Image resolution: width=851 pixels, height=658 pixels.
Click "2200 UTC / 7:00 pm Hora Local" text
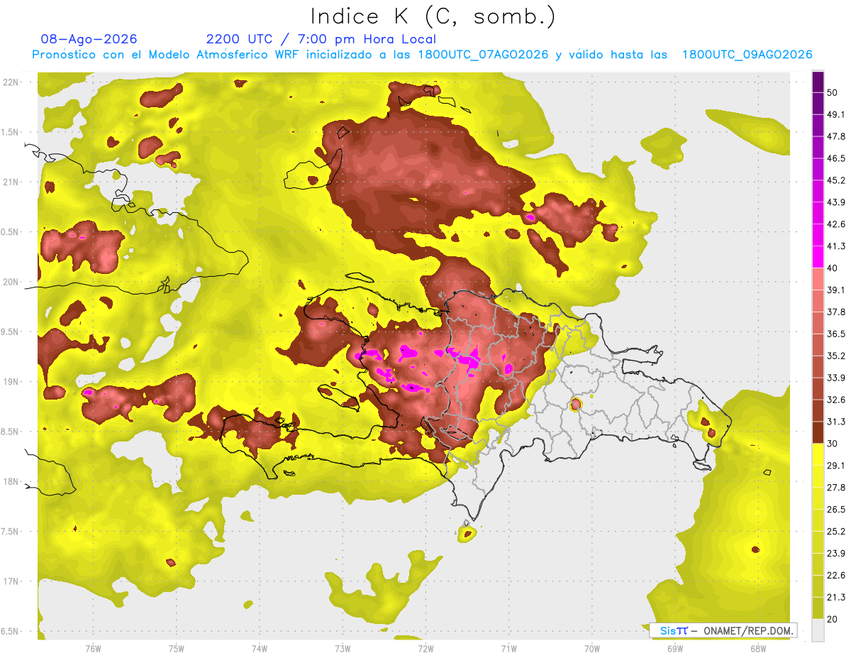tap(321, 39)
